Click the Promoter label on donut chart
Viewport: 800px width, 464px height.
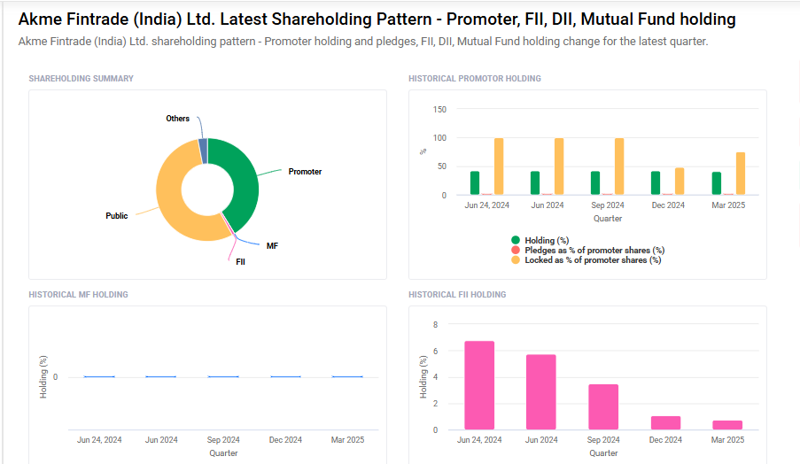pyautogui.click(x=305, y=171)
